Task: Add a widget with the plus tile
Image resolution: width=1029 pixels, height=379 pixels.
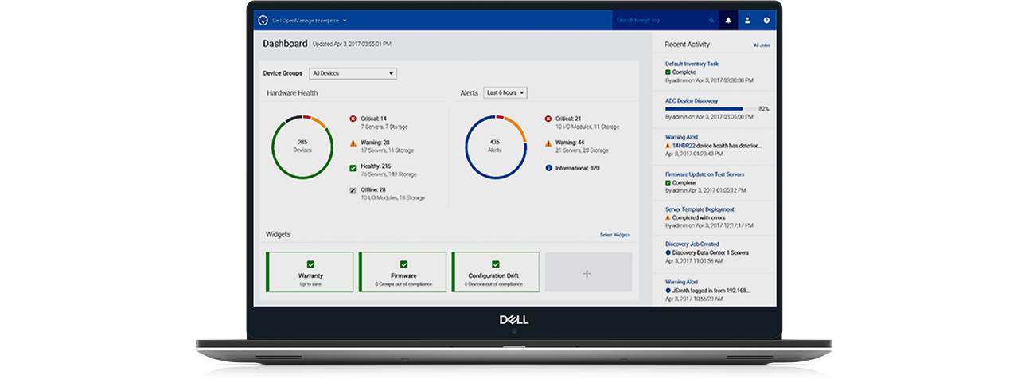Action: [x=588, y=272]
